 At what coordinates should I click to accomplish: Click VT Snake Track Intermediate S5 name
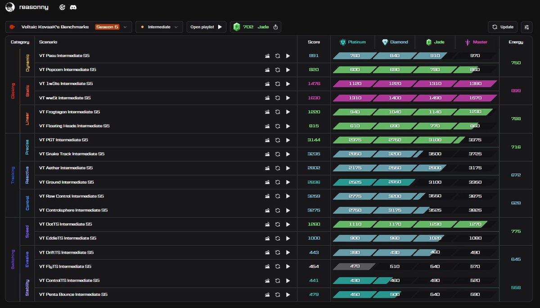click(x=72, y=154)
